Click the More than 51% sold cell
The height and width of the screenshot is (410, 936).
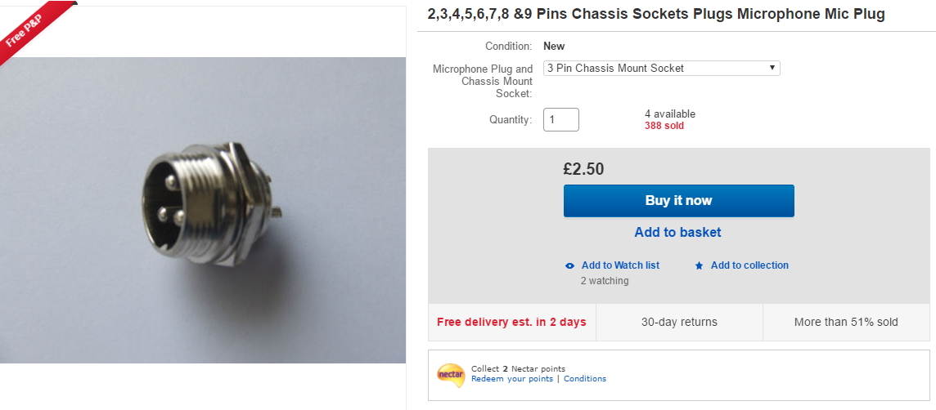click(x=846, y=322)
